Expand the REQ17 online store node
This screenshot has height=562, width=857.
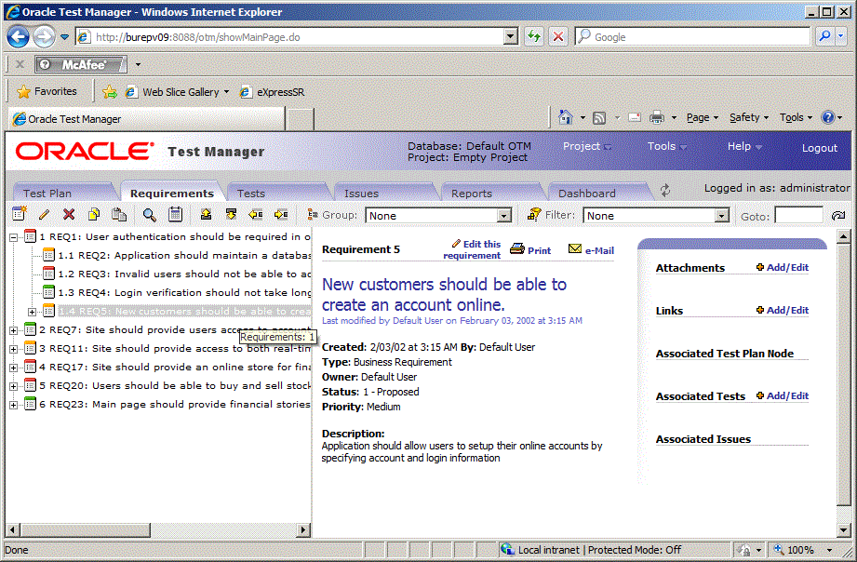pos(14,368)
